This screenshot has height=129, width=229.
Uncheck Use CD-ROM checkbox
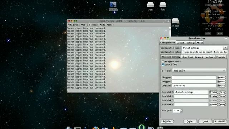tap(163, 64)
